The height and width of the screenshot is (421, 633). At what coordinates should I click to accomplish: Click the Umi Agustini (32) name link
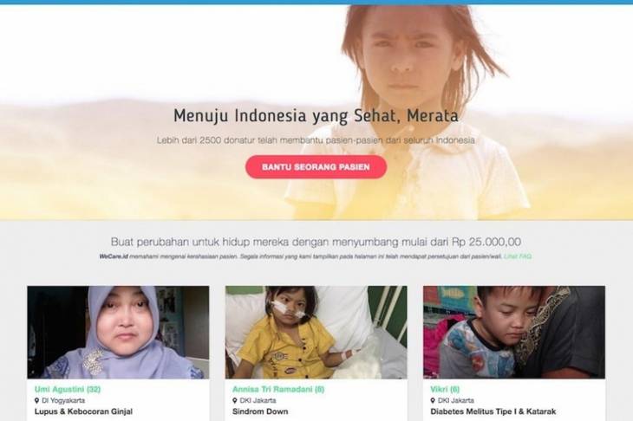68,389
